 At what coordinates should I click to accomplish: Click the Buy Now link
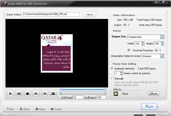tap(74, 109)
